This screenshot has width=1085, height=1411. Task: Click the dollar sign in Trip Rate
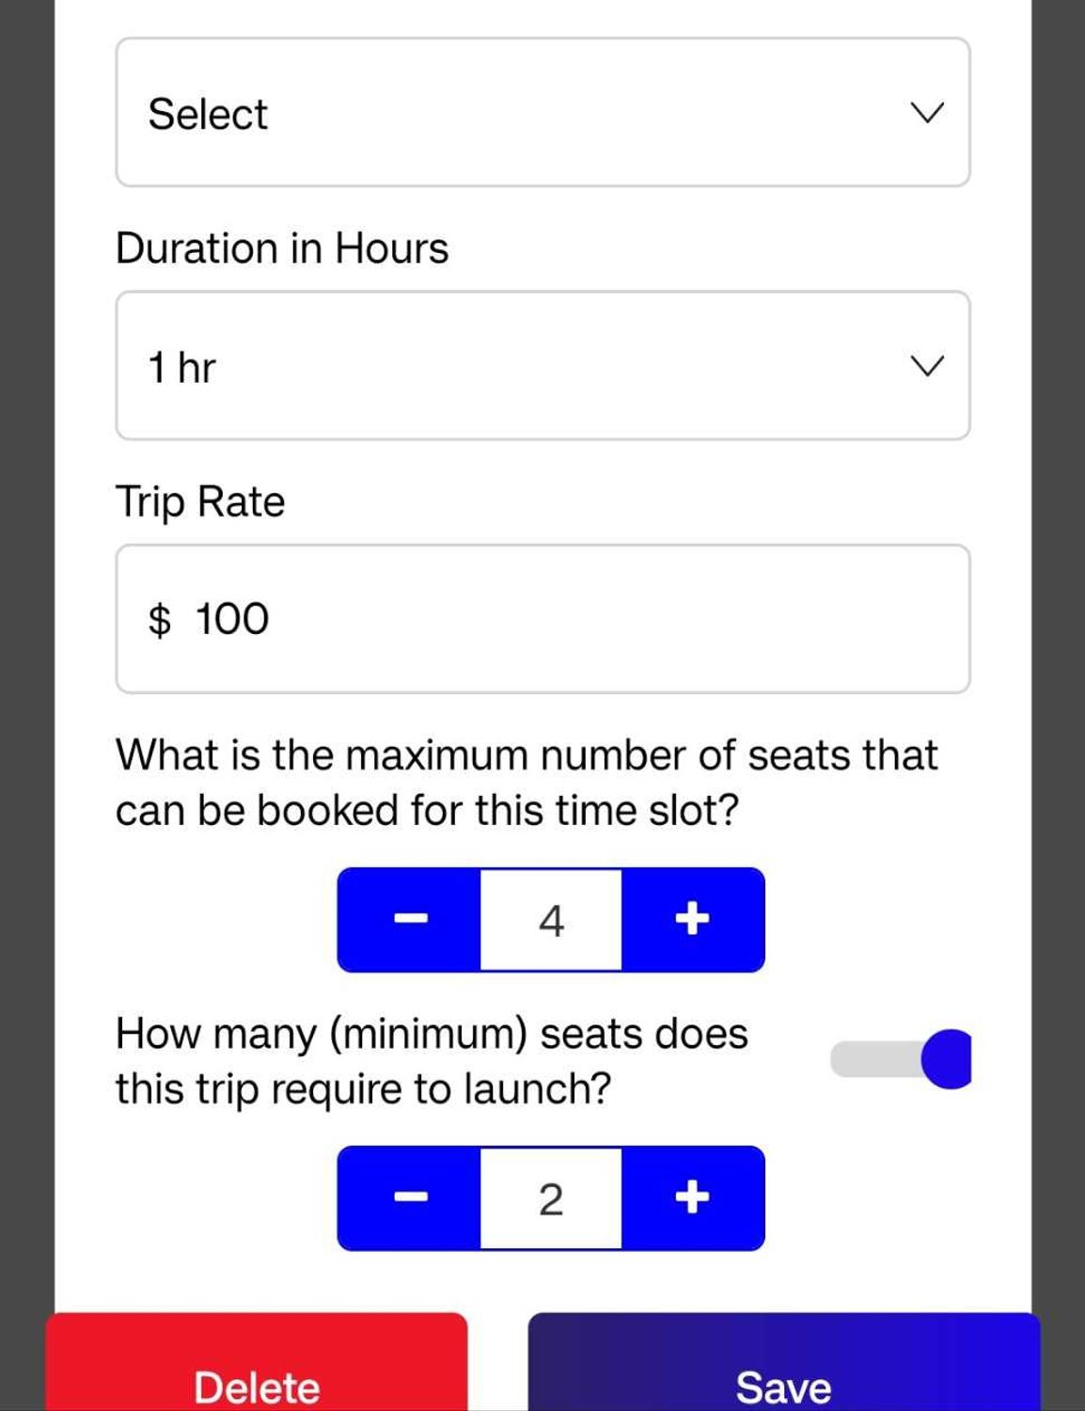[x=160, y=620]
